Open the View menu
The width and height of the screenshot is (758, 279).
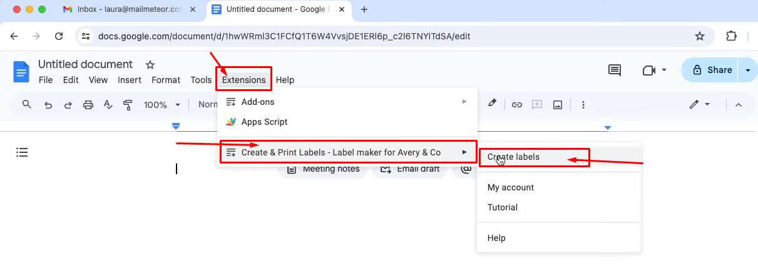[x=98, y=80]
